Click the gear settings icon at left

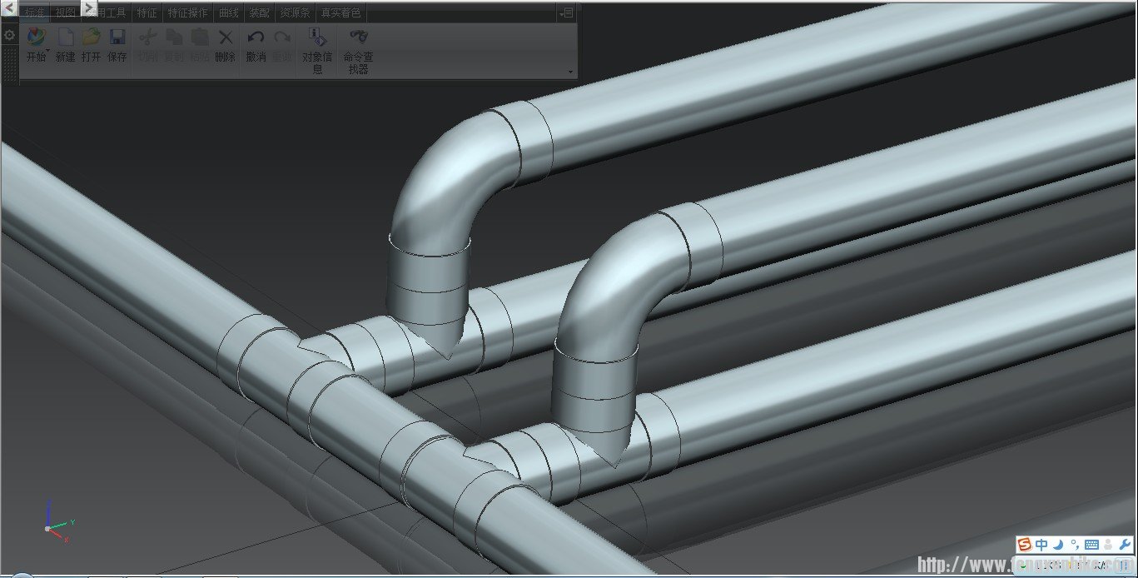9,35
